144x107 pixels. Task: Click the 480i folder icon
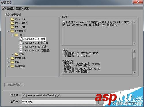[16, 35]
